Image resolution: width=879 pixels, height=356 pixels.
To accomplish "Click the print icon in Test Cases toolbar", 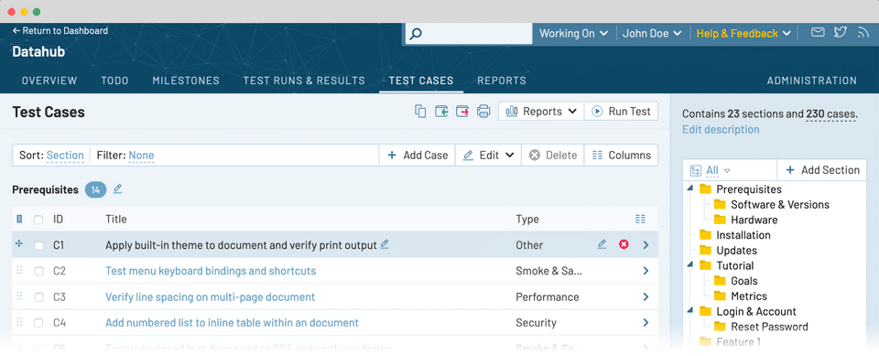I will [x=483, y=112].
